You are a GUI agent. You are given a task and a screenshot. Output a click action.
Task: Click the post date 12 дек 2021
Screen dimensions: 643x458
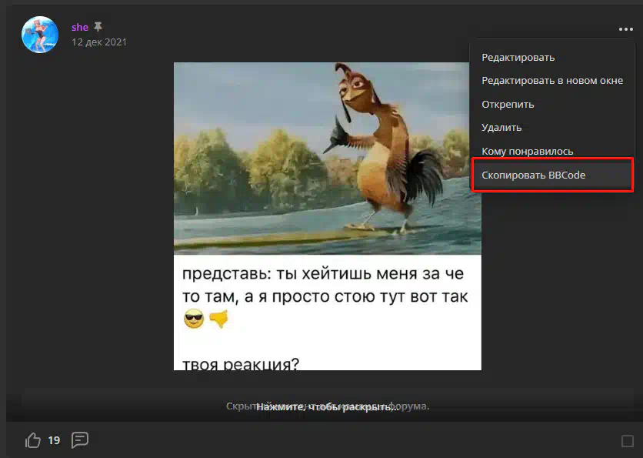[99, 42]
